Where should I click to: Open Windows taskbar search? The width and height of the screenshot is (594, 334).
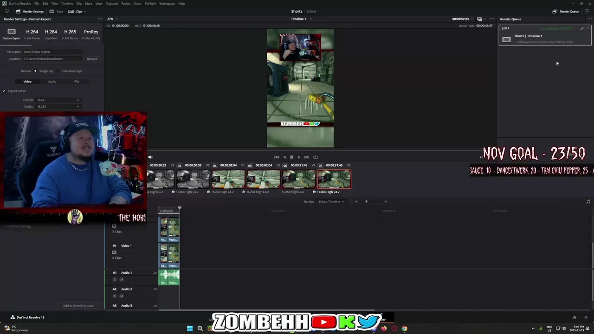point(200,328)
